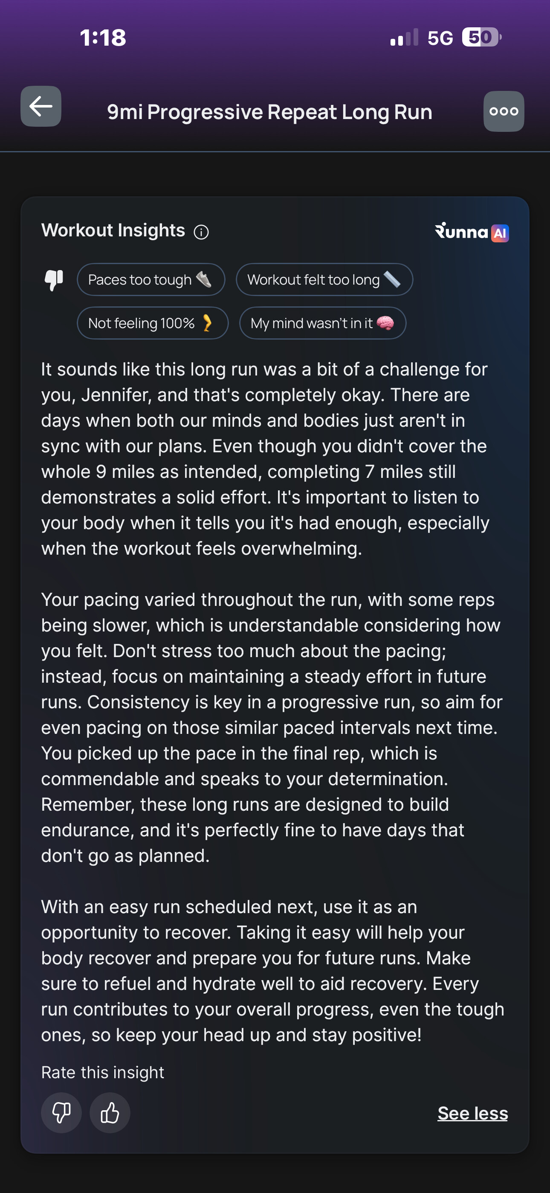Image resolution: width=550 pixels, height=1193 pixels.
Task: Toggle the "Not feeling 100%" tag
Action: tap(152, 323)
